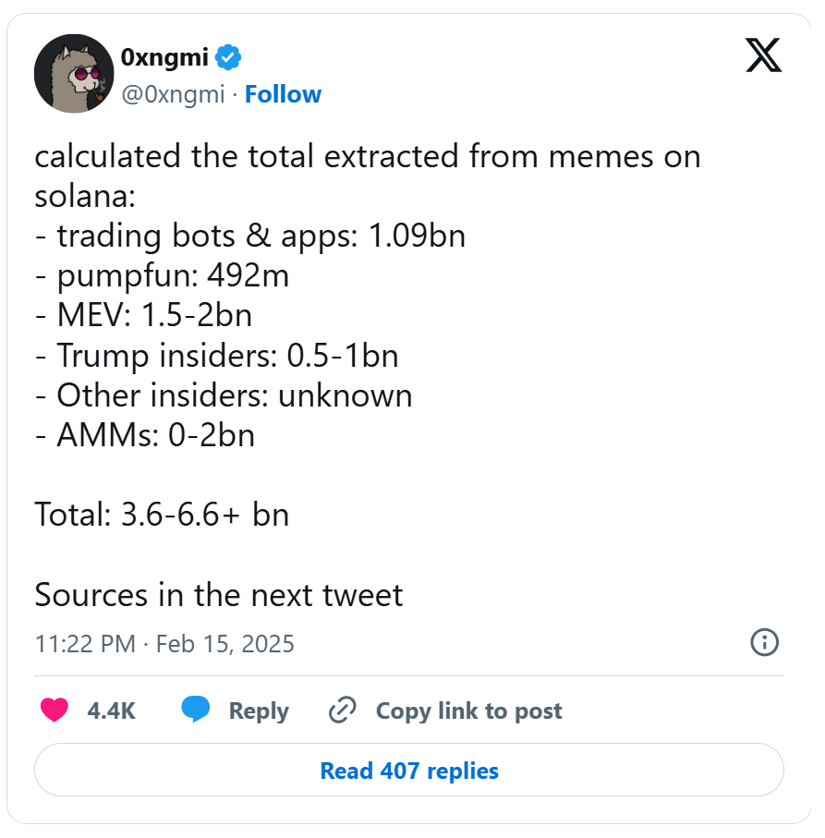Click 0xngmi's alpaca profile picture
The width and height of the screenshot is (825, 838).
[74, 74]
